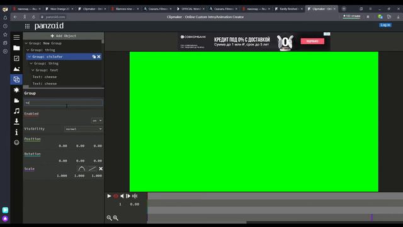The image size is (403, 227).
Task: Step back one frame
Action: pos(122,196)
